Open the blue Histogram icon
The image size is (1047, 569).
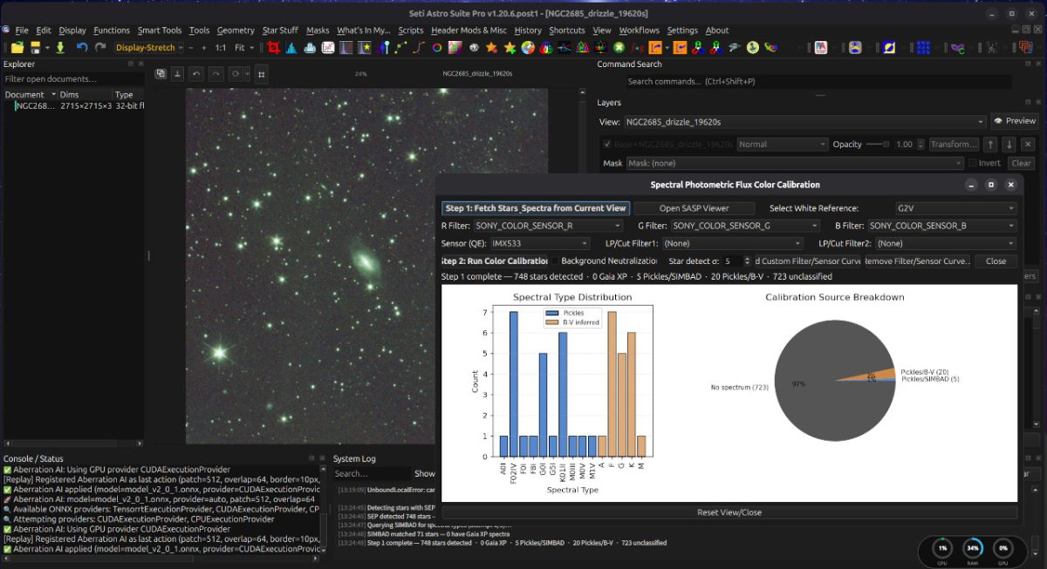pos(291,48)
